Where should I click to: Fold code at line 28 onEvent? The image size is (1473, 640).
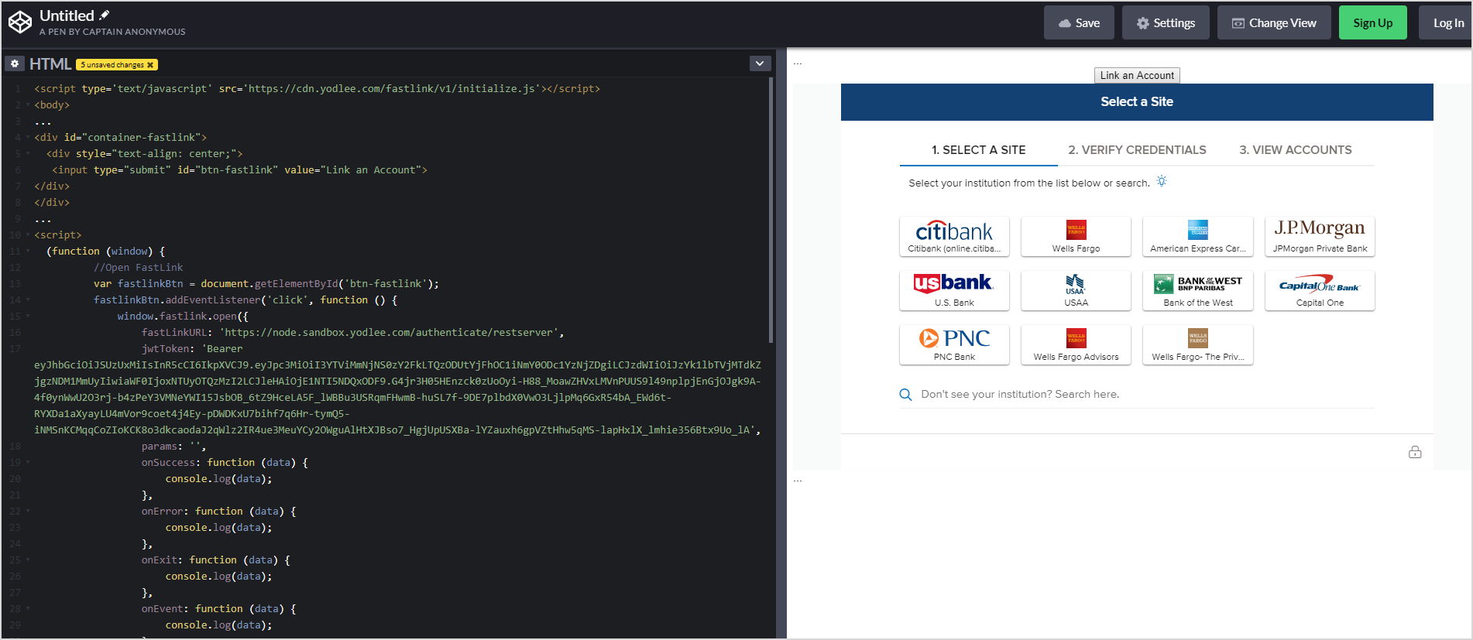(28, 608)
